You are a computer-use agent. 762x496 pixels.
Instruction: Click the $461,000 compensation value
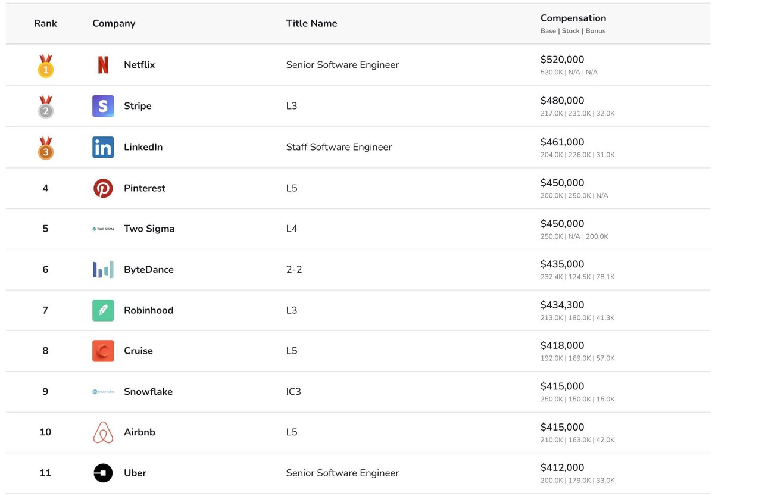562,142
